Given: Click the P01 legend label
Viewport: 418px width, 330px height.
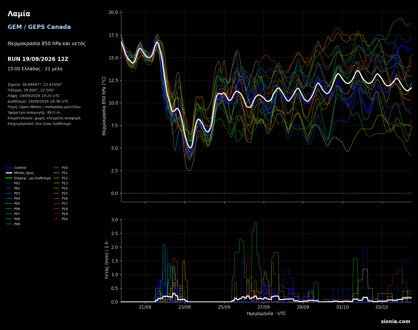Looking at the screenshot, I should [17, 183].
